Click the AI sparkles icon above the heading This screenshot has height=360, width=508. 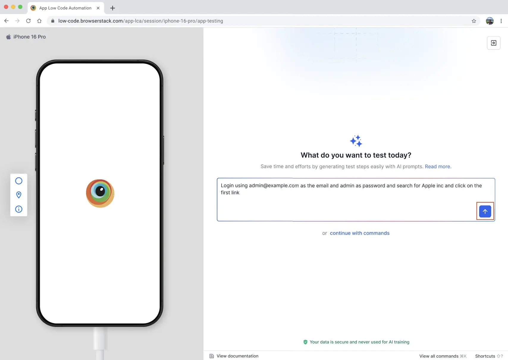[x=356, y=141]
